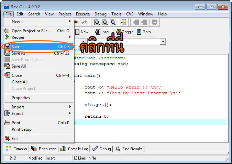This screenshot has height=164, width=232.
Task: Click the 'return 0;' code line
Action: pyautogui.click(x=97, y=116)
